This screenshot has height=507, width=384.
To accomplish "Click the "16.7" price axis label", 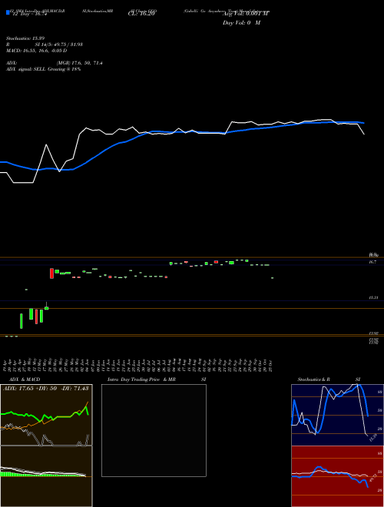I will (372, 262).
